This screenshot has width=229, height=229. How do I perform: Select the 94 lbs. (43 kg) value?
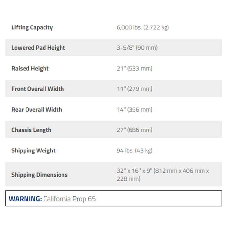tap(134, 151)
